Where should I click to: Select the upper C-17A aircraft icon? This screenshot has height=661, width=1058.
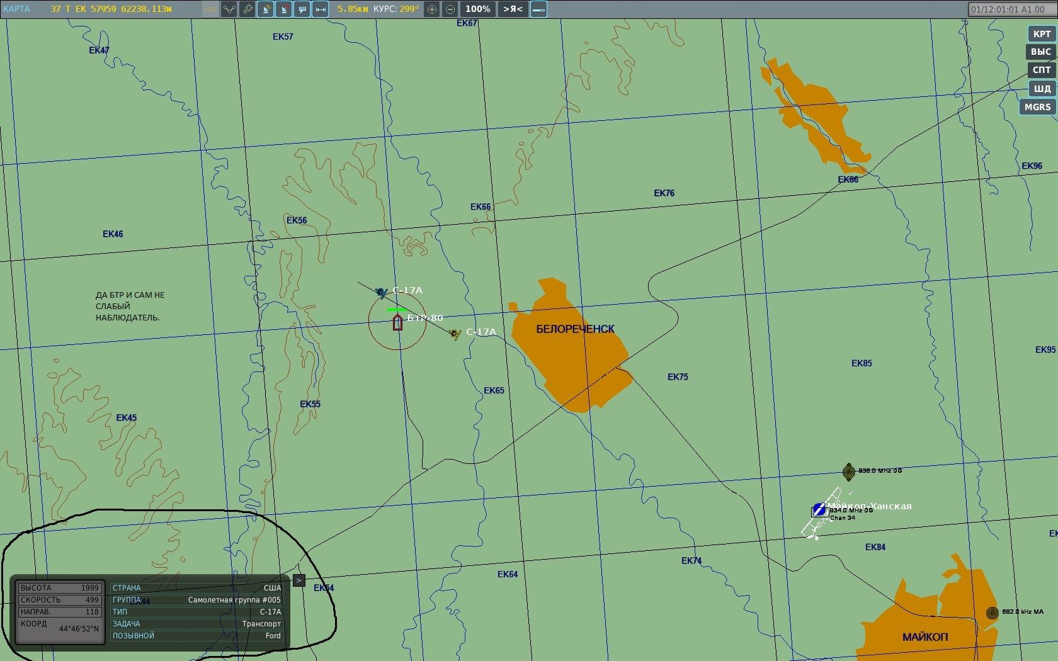(382, 293)
